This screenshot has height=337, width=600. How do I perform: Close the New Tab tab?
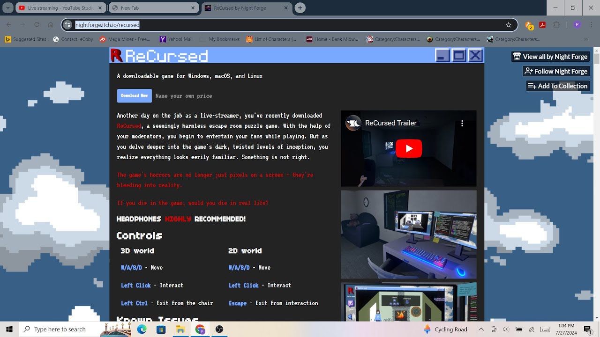click(x=193, y=8)
